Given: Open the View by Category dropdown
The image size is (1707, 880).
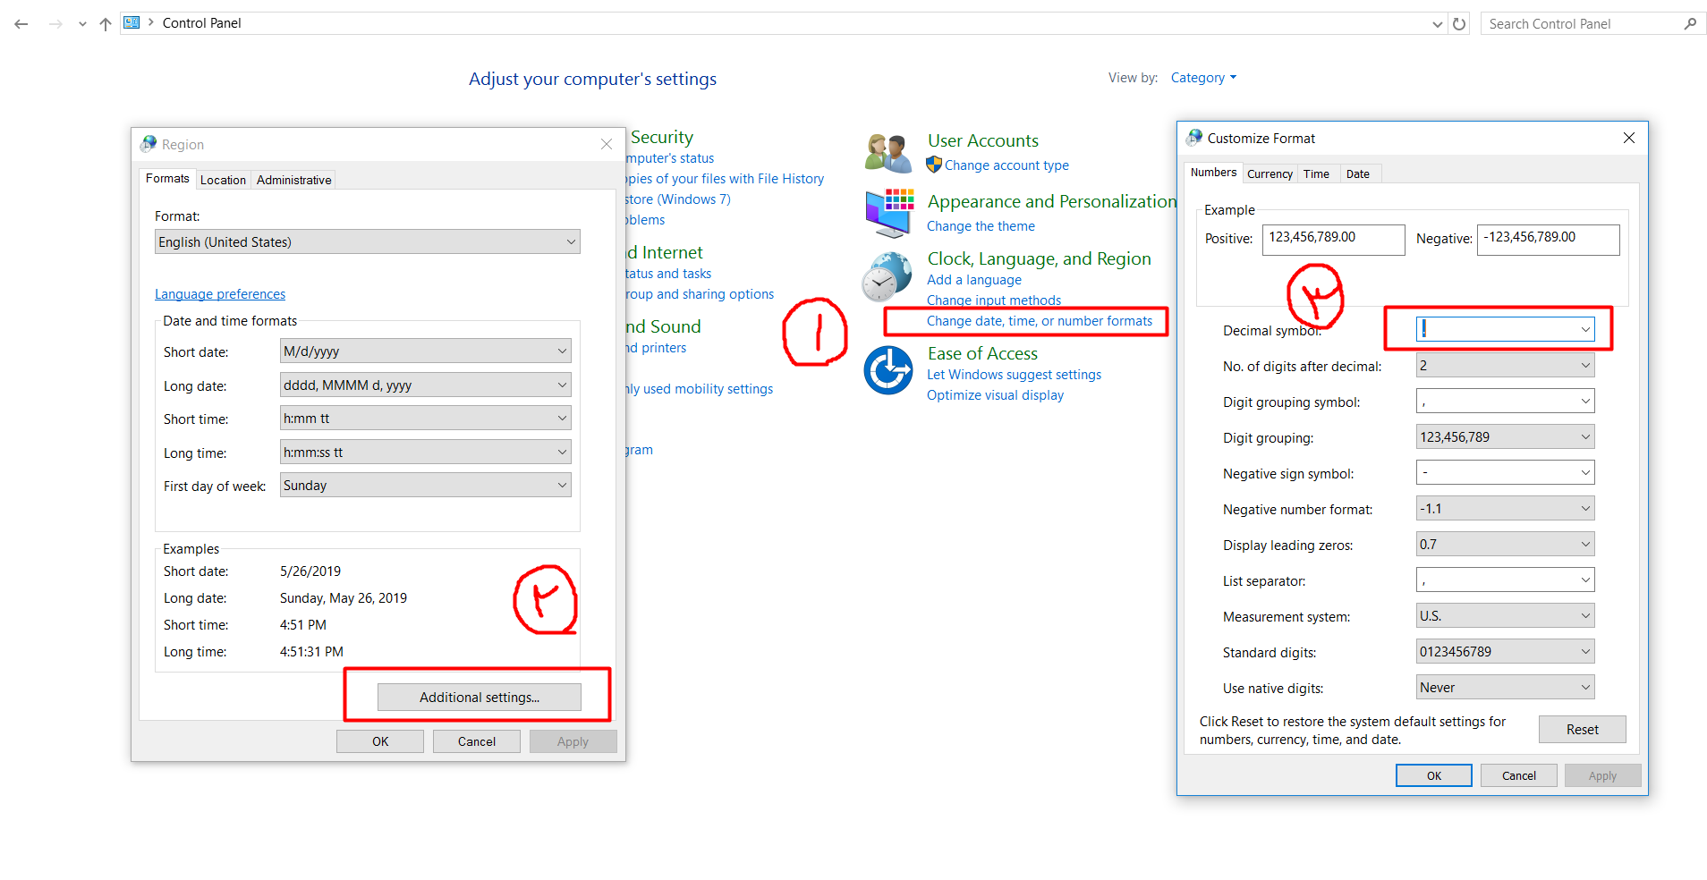Looking at the screenshot, I should point(1203,78).
